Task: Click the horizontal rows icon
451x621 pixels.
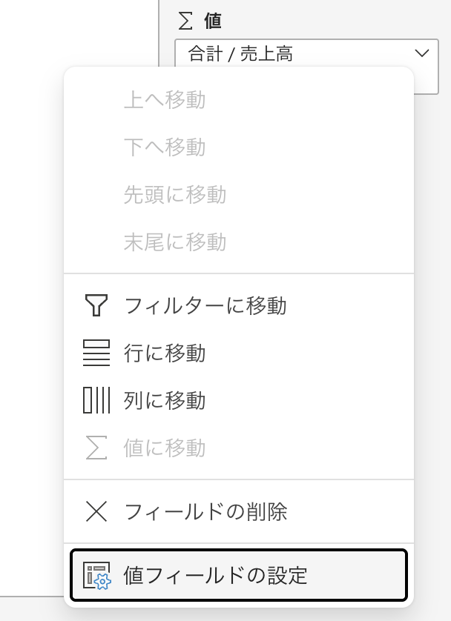Action: pyautogui.click(x=96, y=353)
